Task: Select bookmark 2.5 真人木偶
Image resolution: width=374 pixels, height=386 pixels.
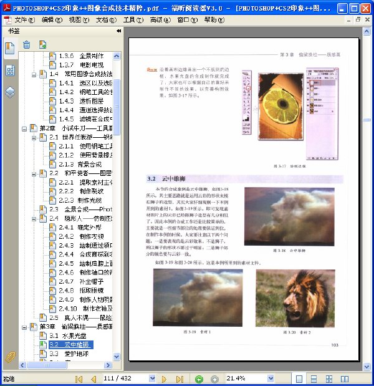Action: [x=80, y=317]
